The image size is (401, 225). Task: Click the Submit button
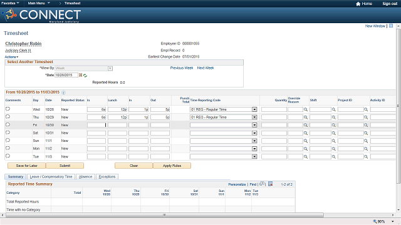(65, 166)
